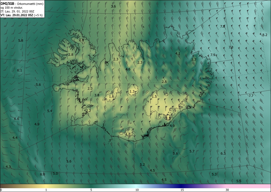Select the 7.8 value label
This screenshot has width=271, height=192.
point(222,27)
